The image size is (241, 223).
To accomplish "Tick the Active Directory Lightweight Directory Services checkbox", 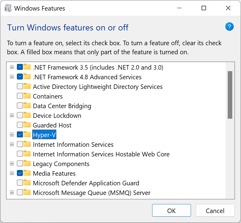I will click(x=20, y=86).
